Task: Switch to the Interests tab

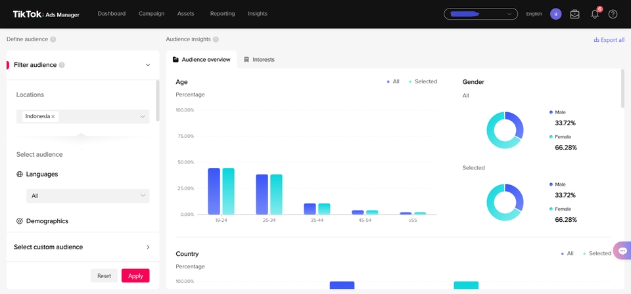Action: (x=259, y=60)
